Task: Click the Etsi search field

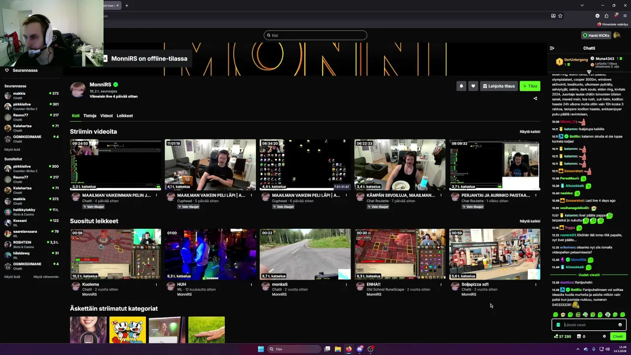Action: (315, 35)
